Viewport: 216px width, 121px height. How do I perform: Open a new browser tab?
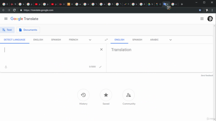coord(182,4)
